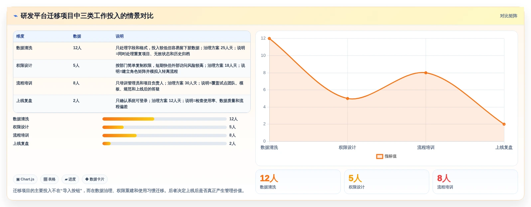Viewport: 531px width, 207px height.
Task: Click the page title 研发平台迁移项目中三类工作投入的情景对比
Action: [x=87, y=16]
